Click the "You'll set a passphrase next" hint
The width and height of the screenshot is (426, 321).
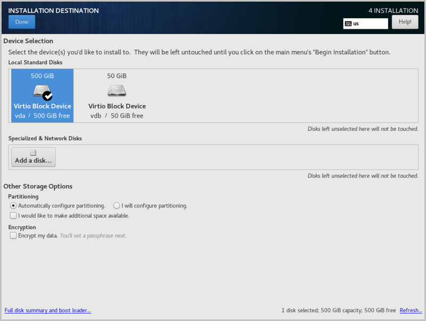click(x=93, y=235)
